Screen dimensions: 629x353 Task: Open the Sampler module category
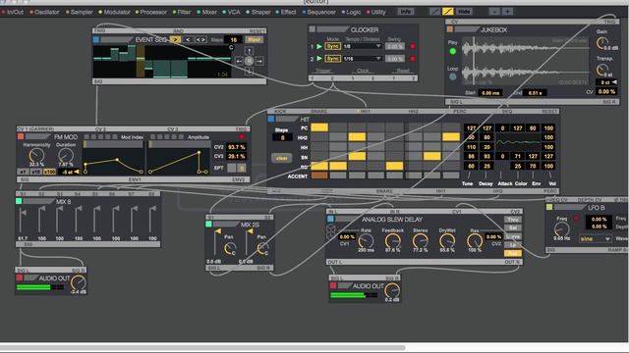pos(80,12)
